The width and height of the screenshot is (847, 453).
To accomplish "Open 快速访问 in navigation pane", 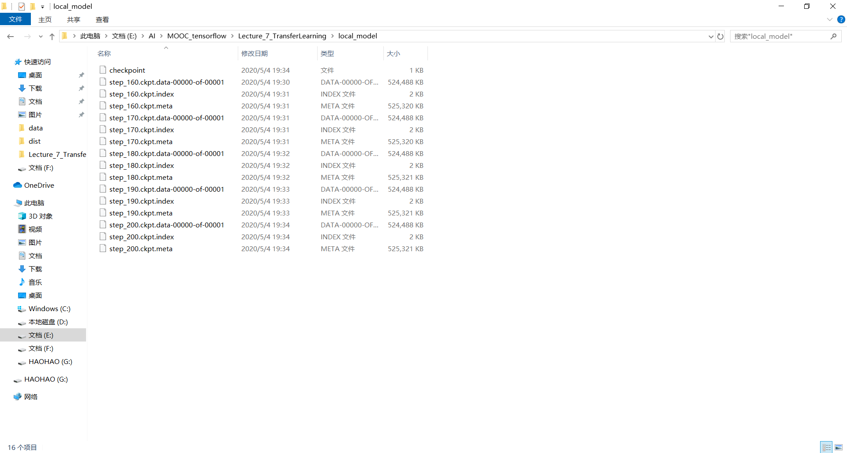I will pyautogui.click(x=37, y=62).
